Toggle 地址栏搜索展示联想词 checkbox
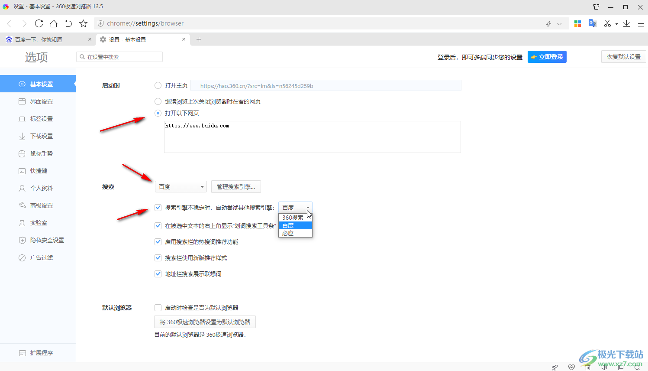 pyautogui.click(x=158, y=274)
